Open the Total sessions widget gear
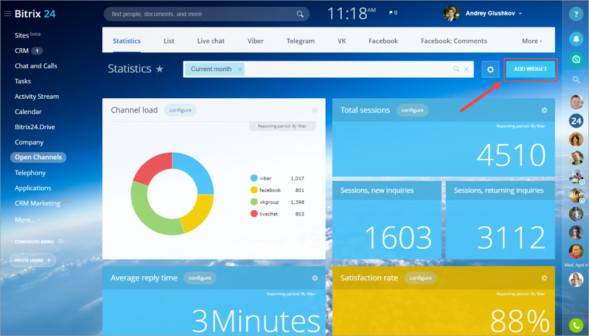Screen dimensions: 589x336 pos(544,110)
